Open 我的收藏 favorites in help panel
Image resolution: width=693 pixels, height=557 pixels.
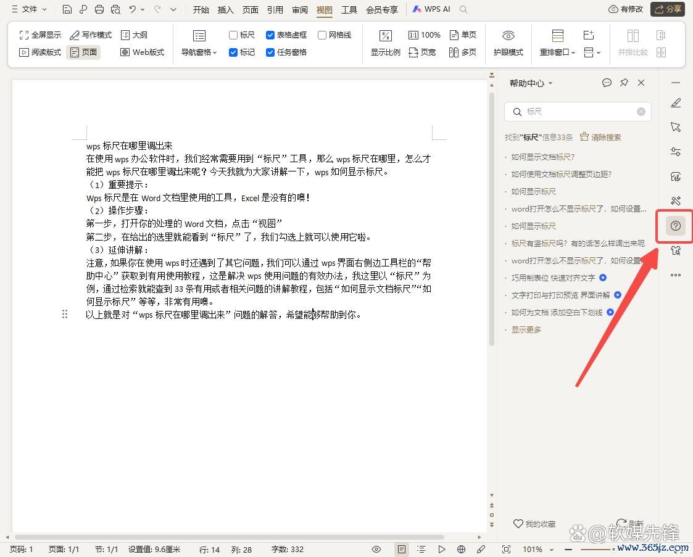pos(534,524)
